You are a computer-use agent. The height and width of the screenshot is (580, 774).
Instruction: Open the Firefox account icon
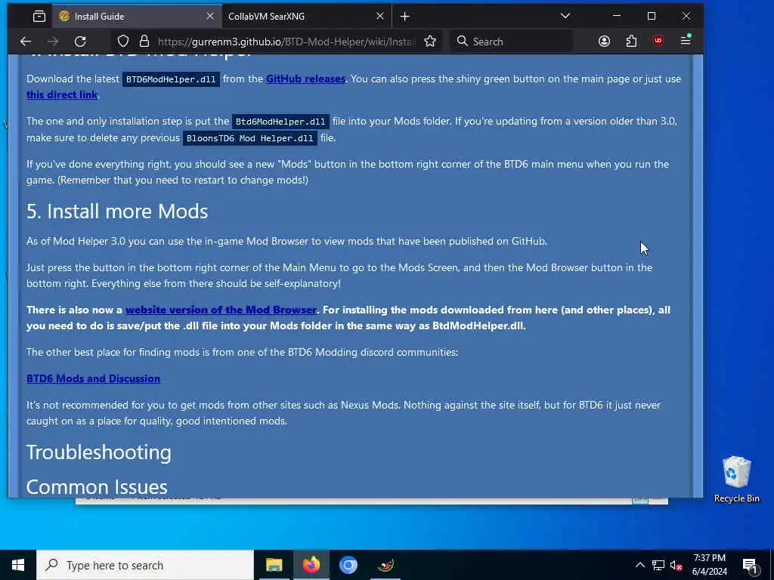pos(604,42)
